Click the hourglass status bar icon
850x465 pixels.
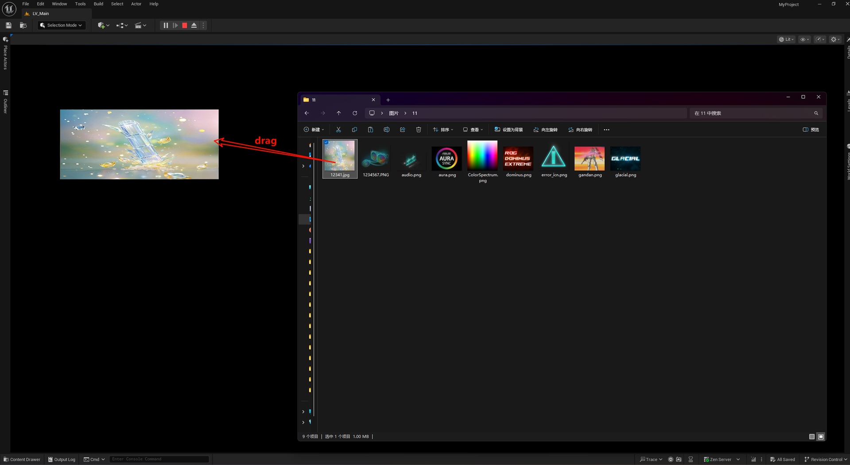click(691, 459)
